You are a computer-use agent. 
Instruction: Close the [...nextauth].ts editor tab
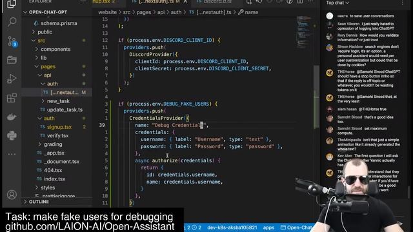tap(185, 1)
